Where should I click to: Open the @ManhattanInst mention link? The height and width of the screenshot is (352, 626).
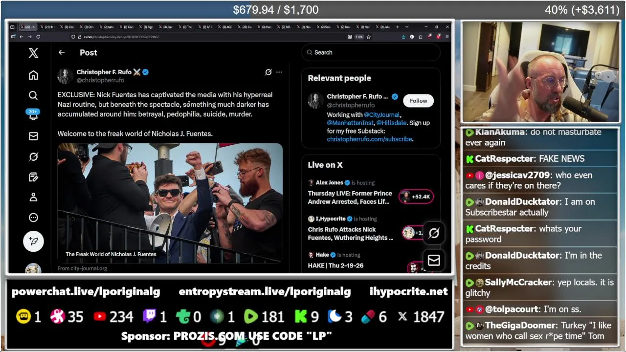click(x=350, y=123)
